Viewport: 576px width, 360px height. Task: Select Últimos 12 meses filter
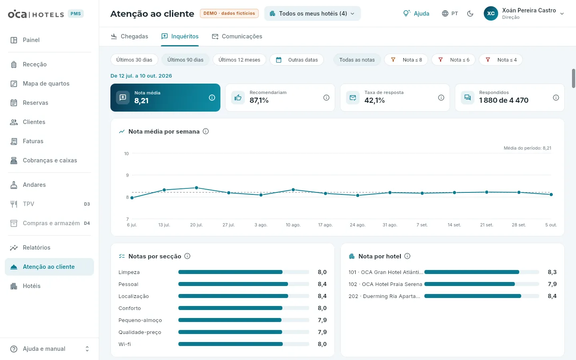(239, 60)
